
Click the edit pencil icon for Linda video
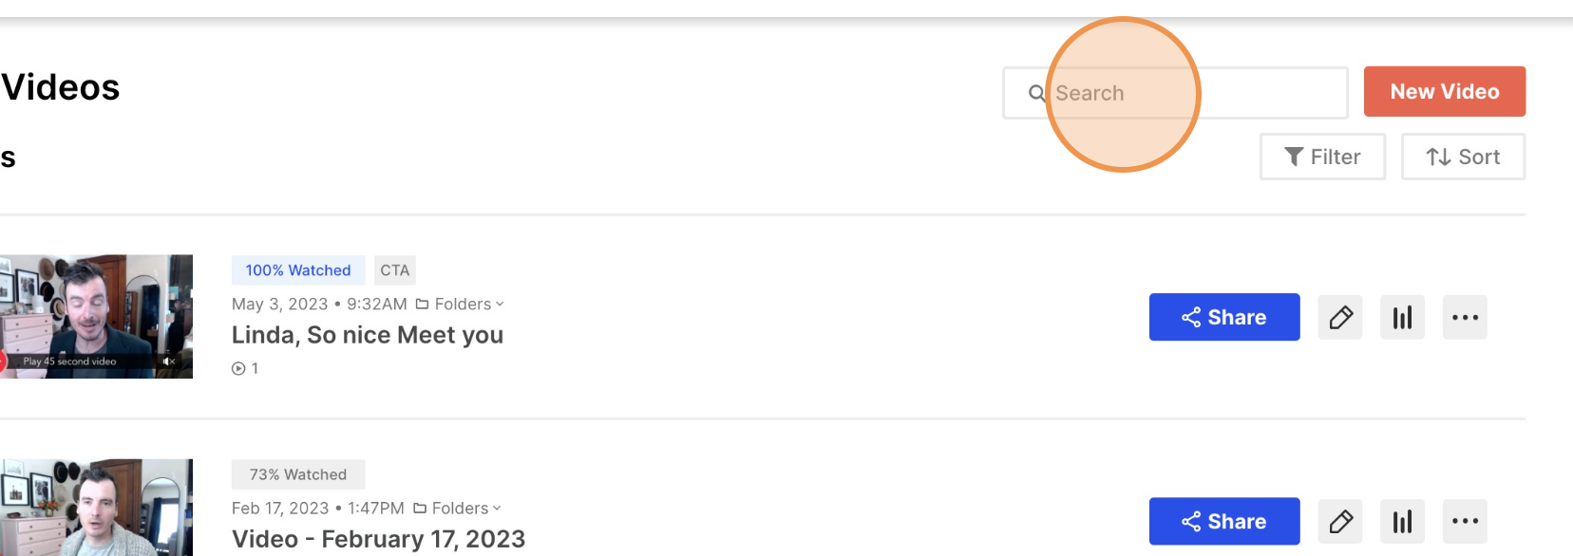(x=1340, y=317)
